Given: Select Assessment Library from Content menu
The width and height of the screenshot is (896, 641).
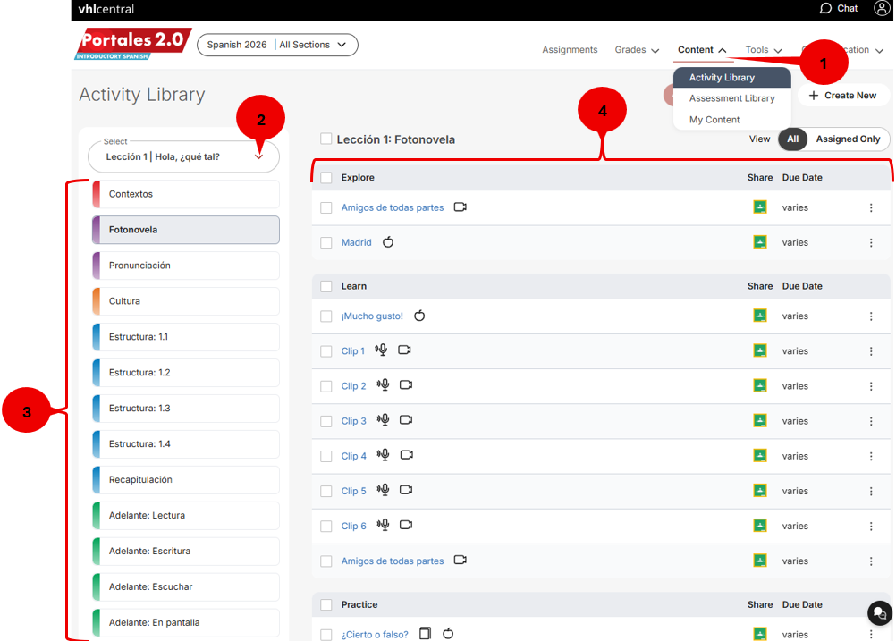Looking at the screenshot, I should (x=732, y=98).
